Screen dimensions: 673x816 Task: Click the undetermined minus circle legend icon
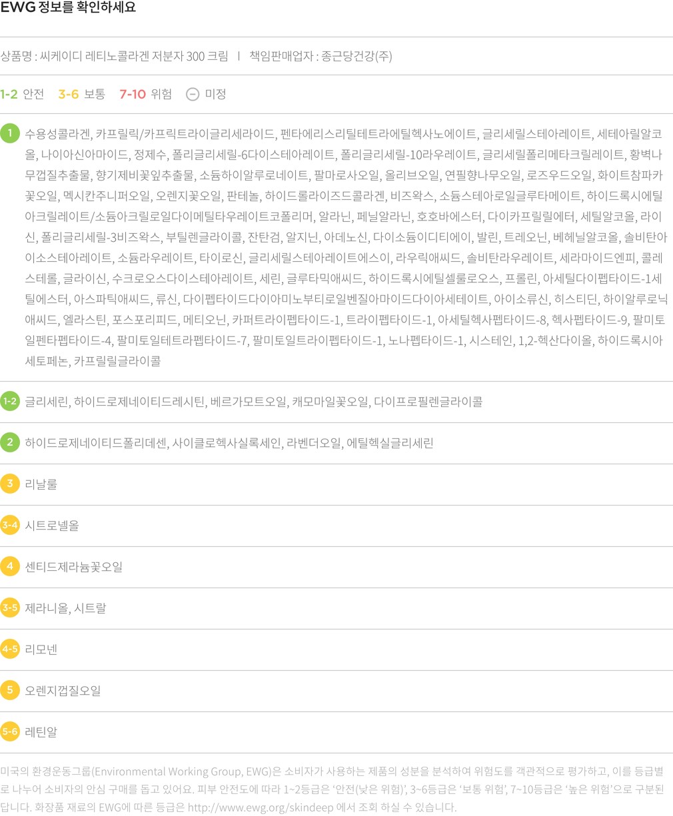point(193,94)
